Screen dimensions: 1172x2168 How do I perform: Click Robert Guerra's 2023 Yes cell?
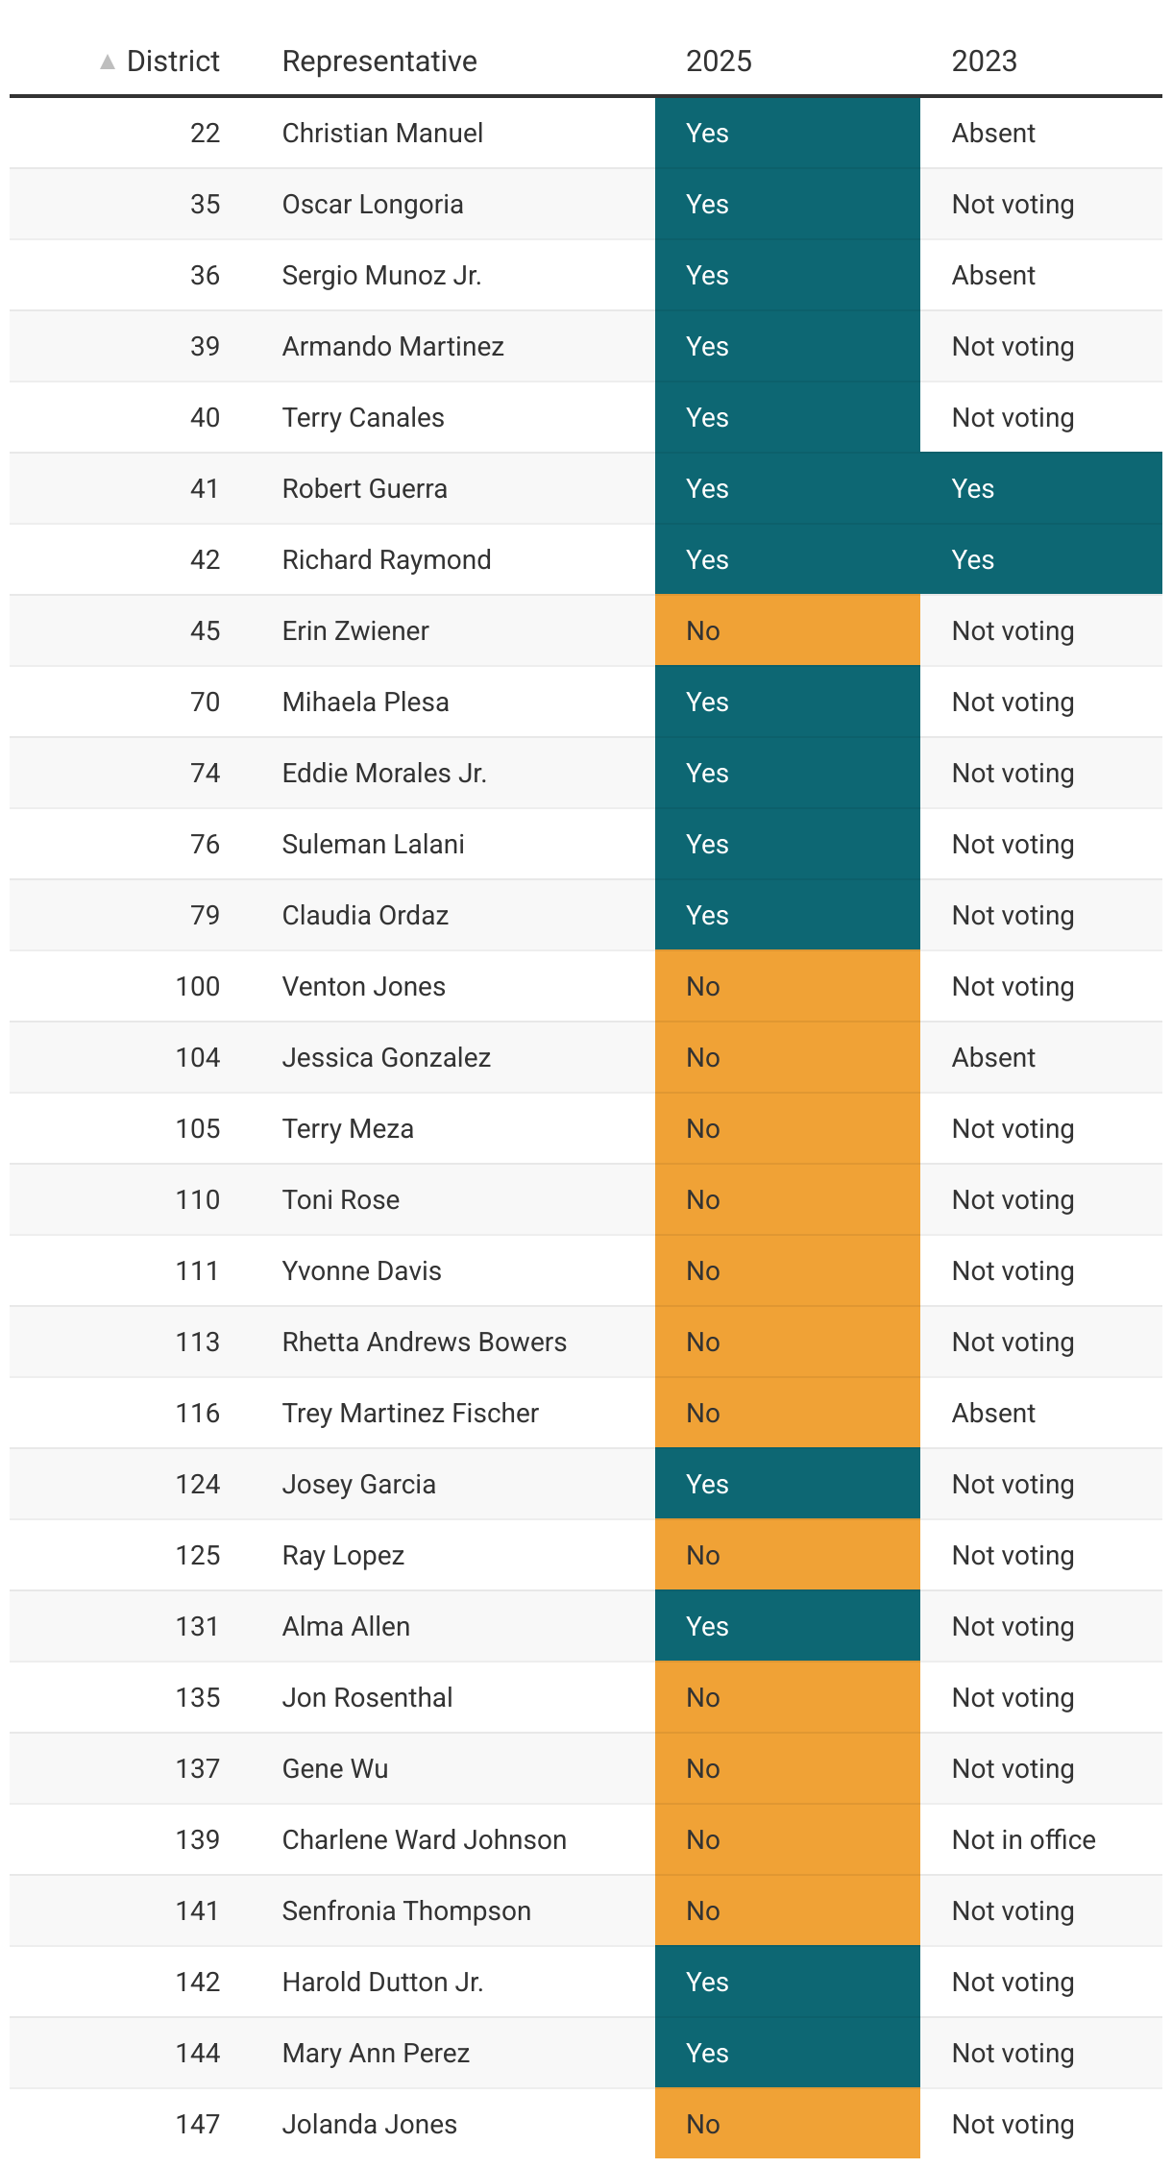click(x=1041, y=488)
